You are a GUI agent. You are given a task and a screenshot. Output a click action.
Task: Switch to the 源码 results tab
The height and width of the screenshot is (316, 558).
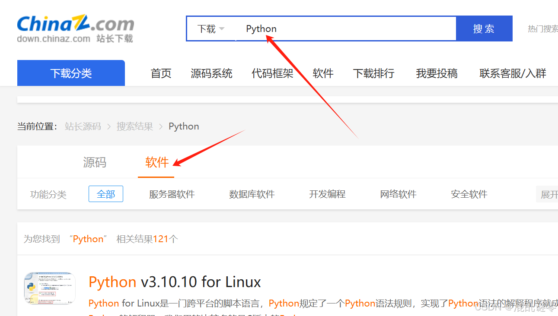pyautogui.click(x=95, y=162)
